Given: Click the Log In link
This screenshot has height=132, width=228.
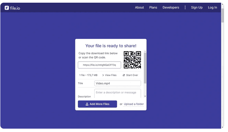Looking at the screenshot, I should pyautogui.click(x=212, y=7).
